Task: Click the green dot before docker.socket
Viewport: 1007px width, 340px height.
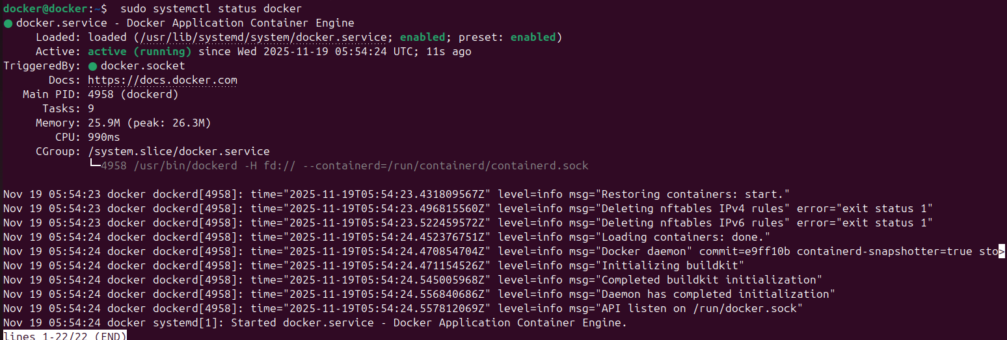Action: click(x=92, y=66)
